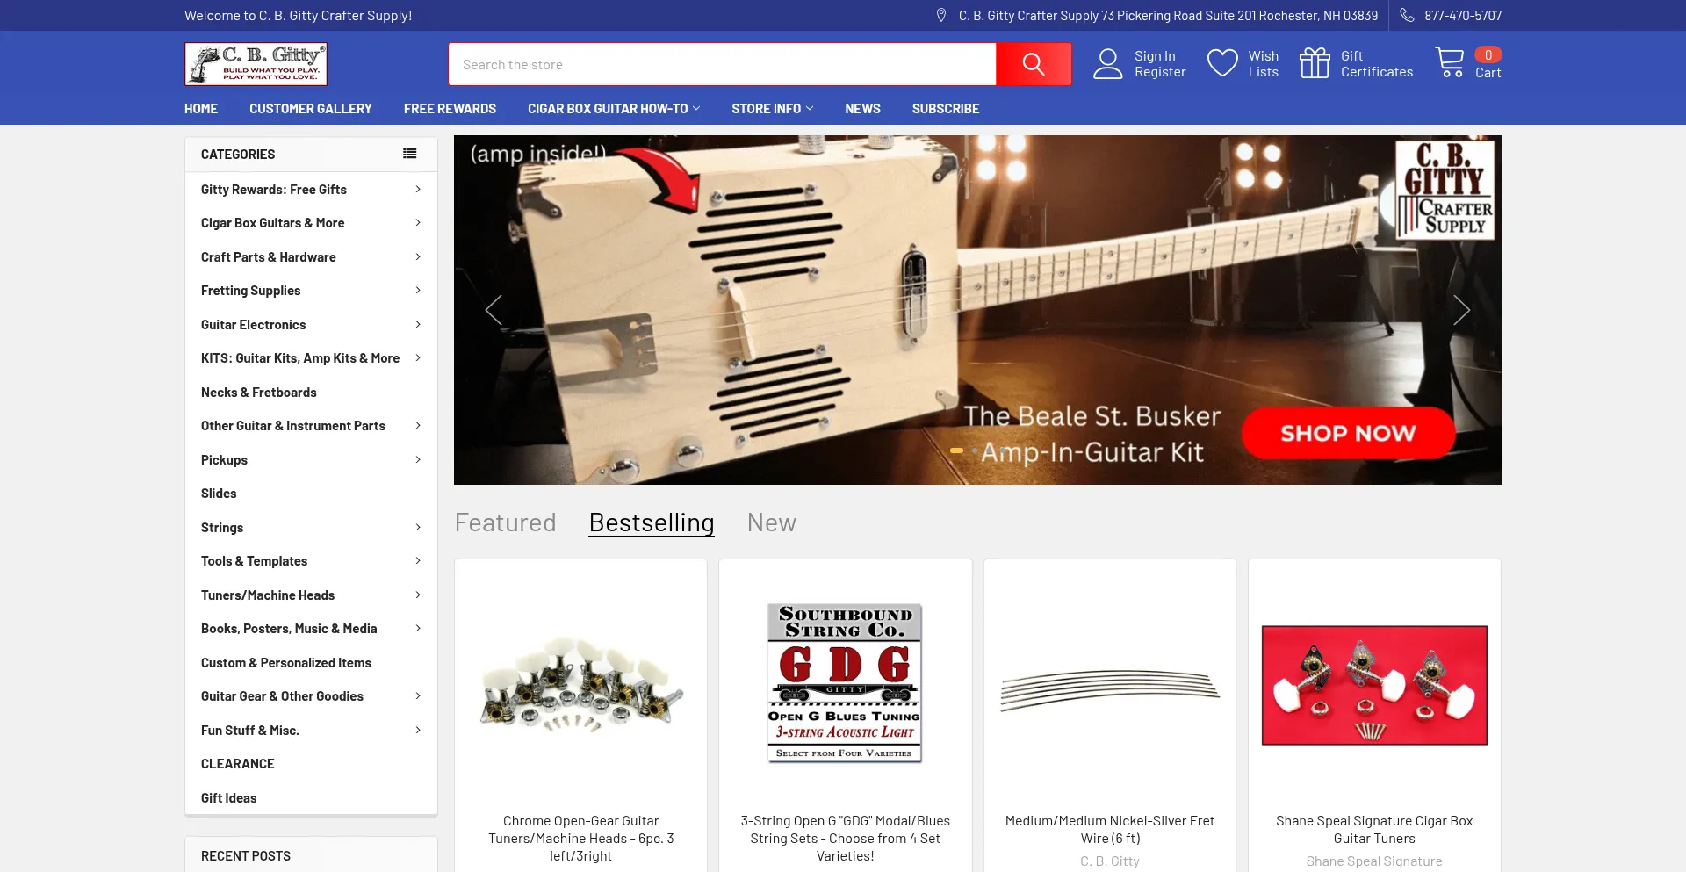Screen dimensions: 1686x872
Task: Switch to the New products tab
Action: 771,522
